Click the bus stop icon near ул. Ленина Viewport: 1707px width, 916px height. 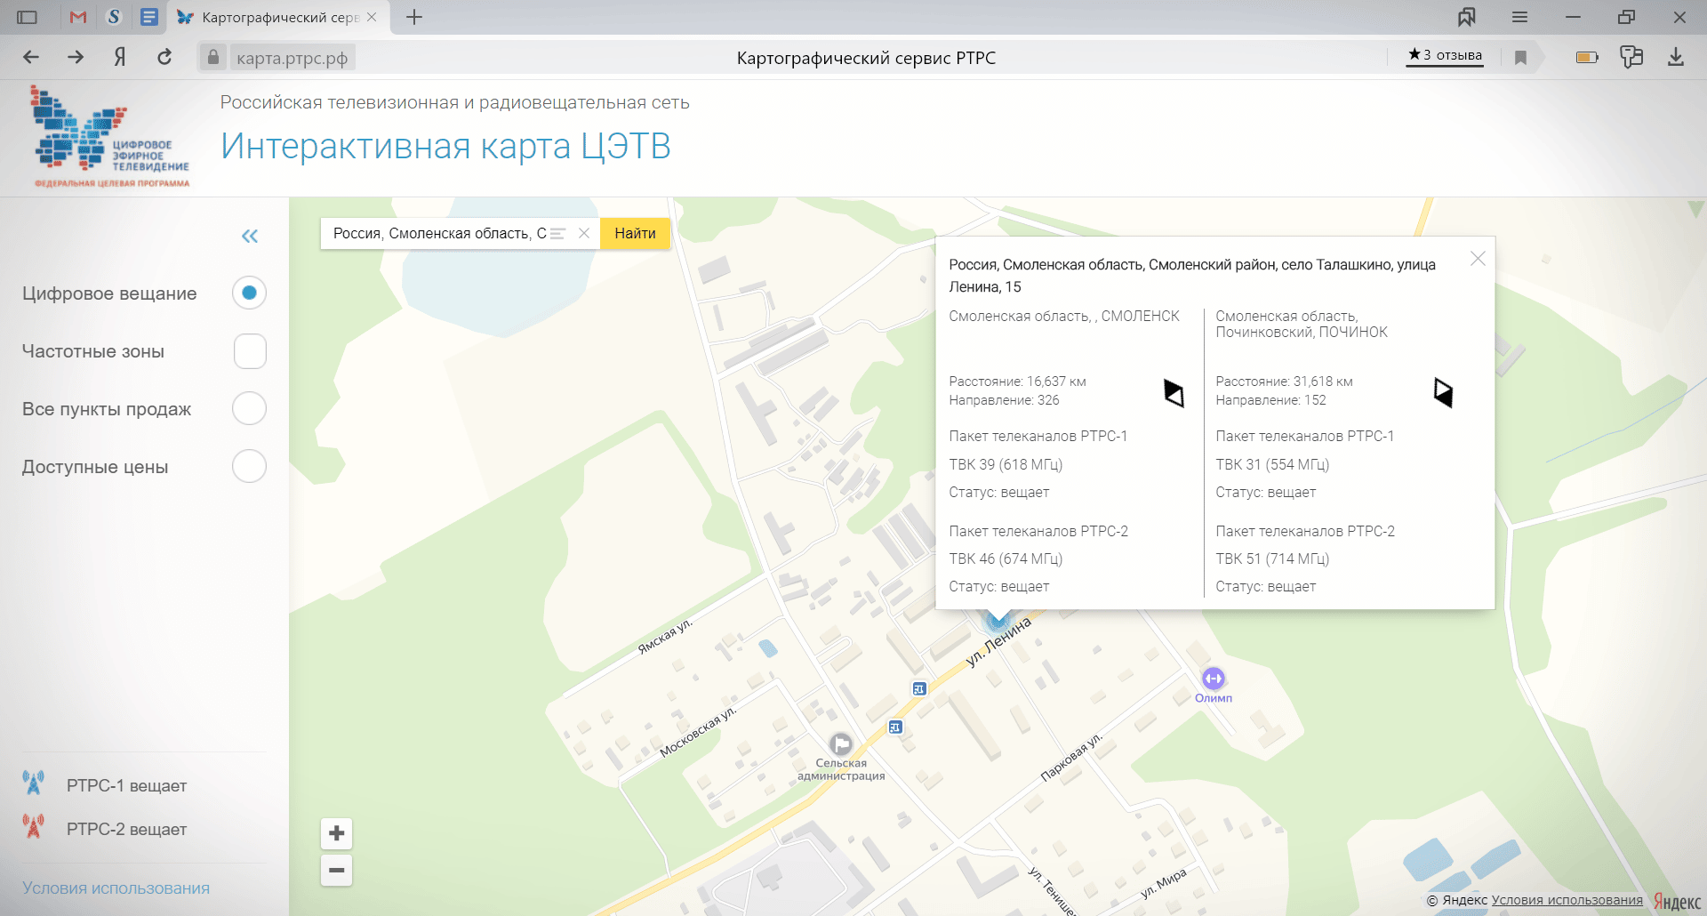point(919,688)
